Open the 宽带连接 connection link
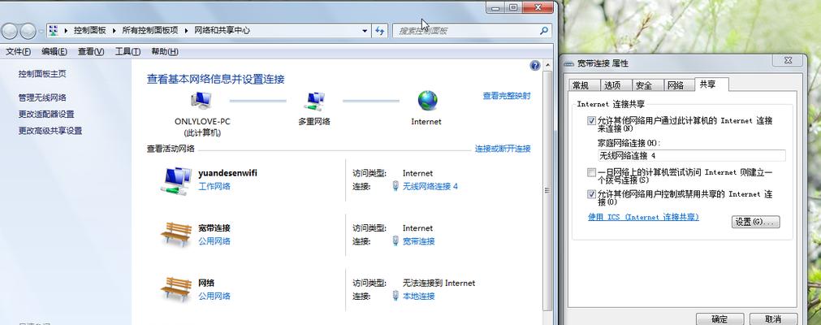 coord(419,241)
